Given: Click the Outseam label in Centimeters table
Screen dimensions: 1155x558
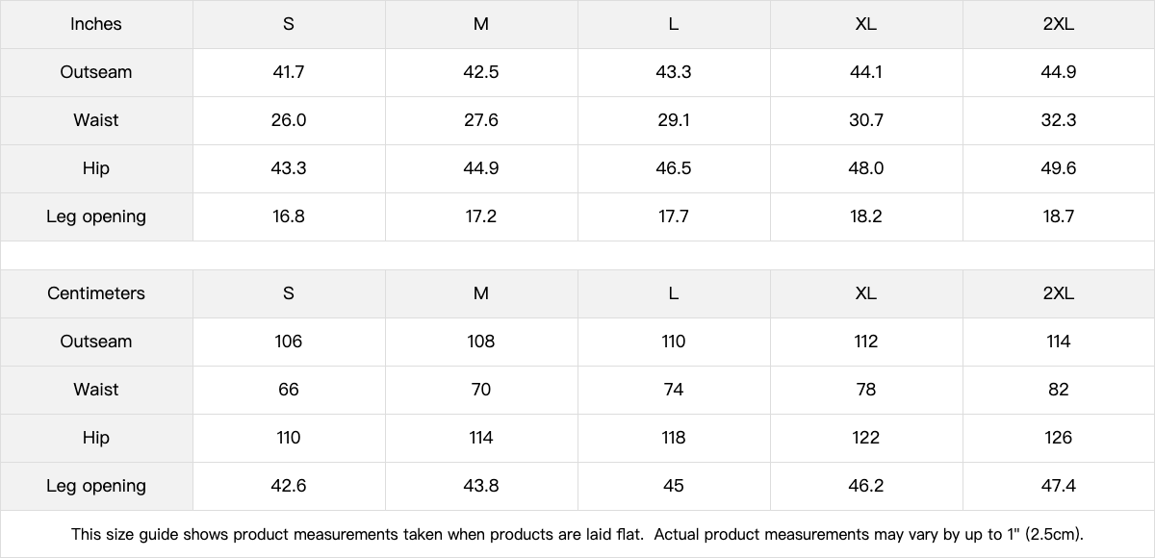Looking at the screenshot, I should tap(96, 342).
